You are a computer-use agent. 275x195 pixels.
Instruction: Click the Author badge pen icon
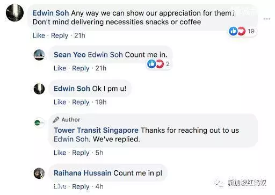click(x=56, y=120)
